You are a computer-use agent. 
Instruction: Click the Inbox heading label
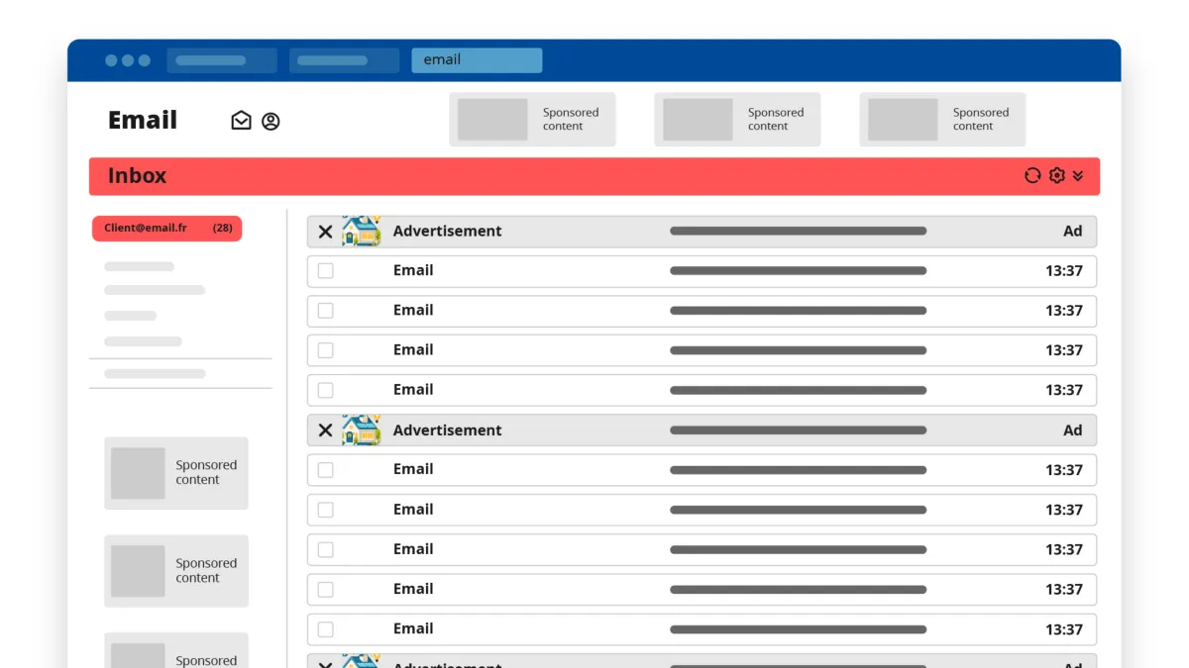click(x=137, y=176)
